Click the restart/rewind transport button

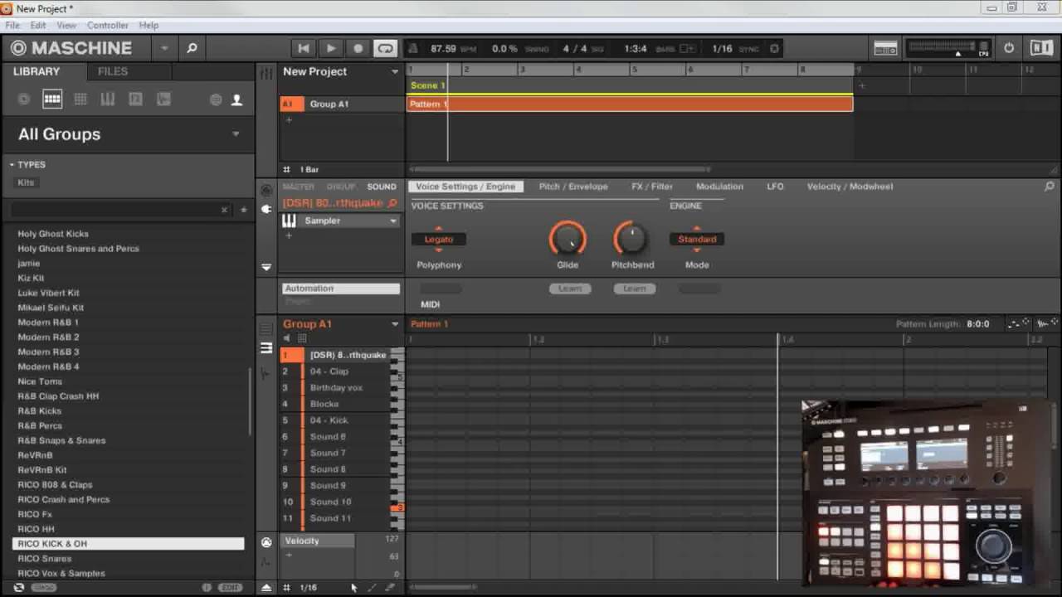click(x=304, y=48)
